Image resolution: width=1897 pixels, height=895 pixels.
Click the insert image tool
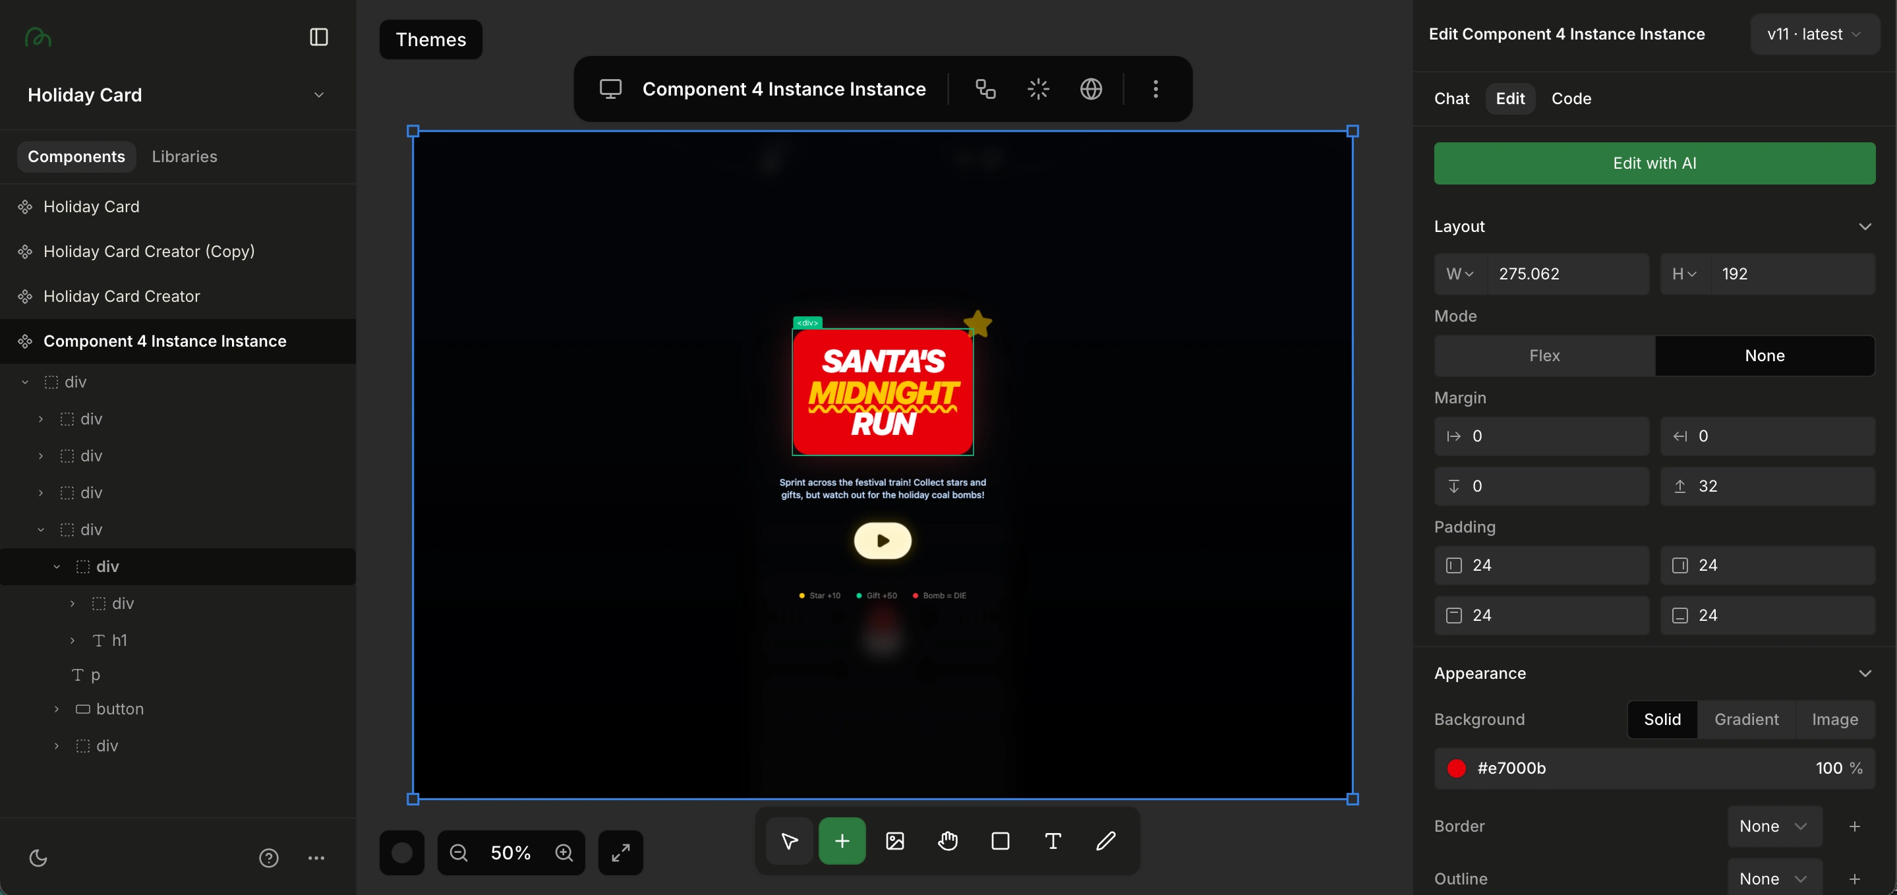pyautogui.click(x=894, y=840)
